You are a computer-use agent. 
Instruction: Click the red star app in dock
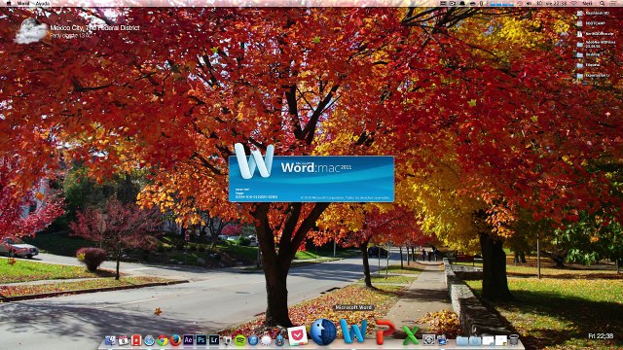point(136,340)
